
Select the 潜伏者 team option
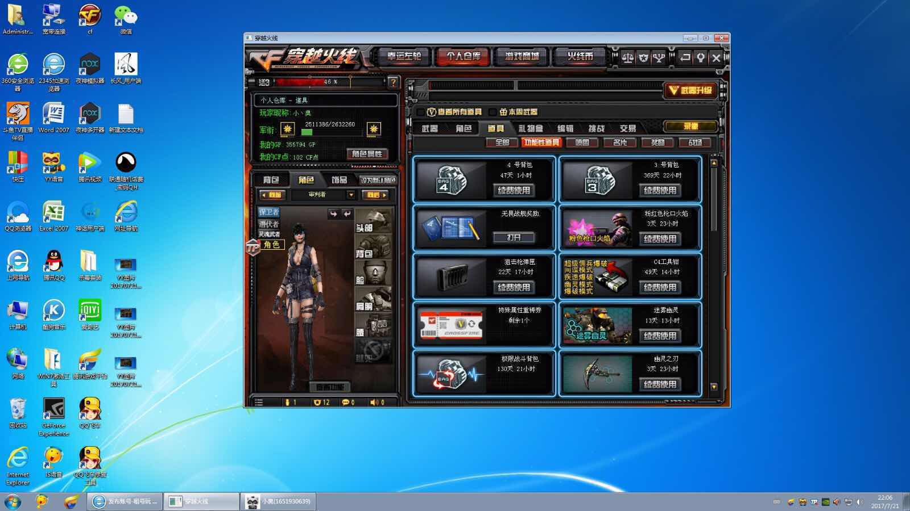[269, 224]
